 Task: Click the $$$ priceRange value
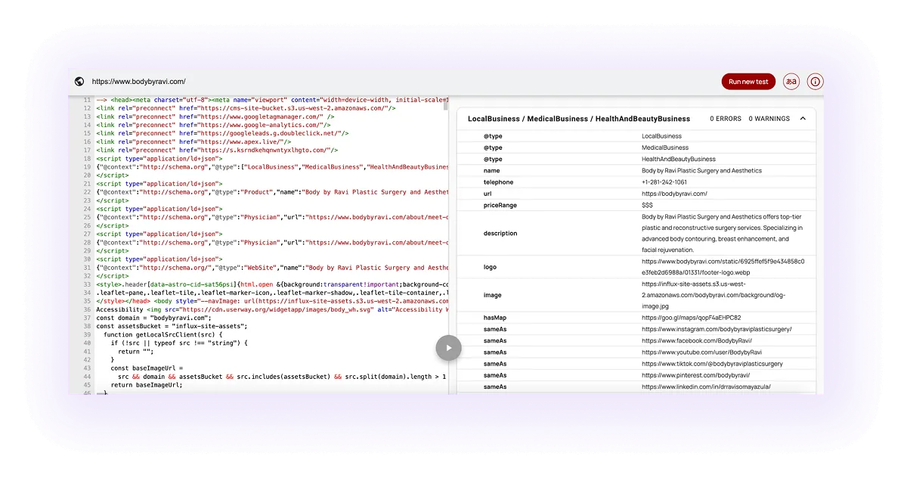click(x=647, y=204)
